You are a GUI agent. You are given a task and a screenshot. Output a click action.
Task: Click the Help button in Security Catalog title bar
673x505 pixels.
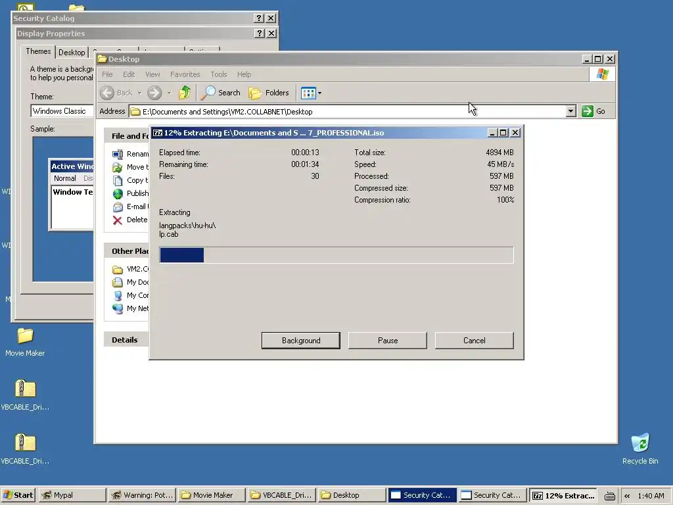[258, 18]
